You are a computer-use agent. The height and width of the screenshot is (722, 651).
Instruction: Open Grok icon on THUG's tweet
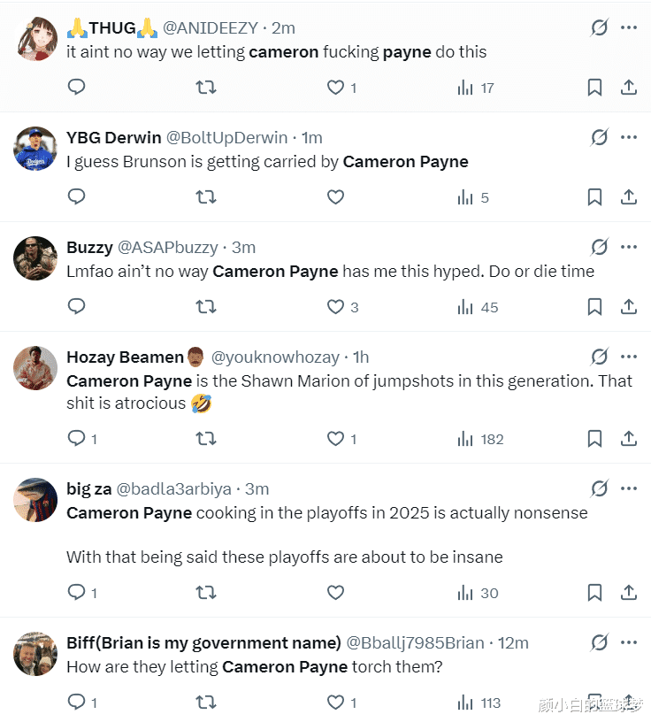point(600,27)
